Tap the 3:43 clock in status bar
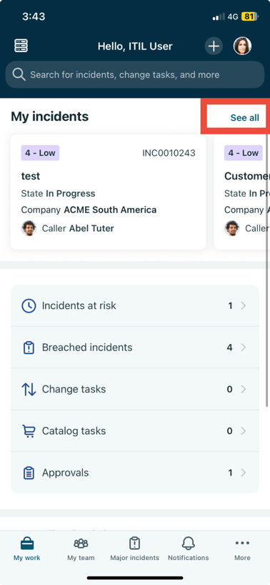Screen dimensions: 270x585 tap(34, 16)
